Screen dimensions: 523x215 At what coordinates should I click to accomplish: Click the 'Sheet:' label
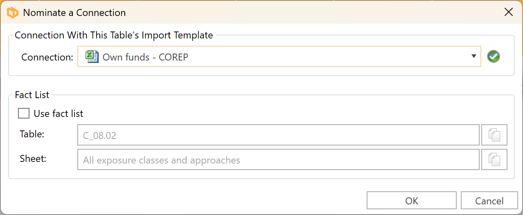point(33,159)
